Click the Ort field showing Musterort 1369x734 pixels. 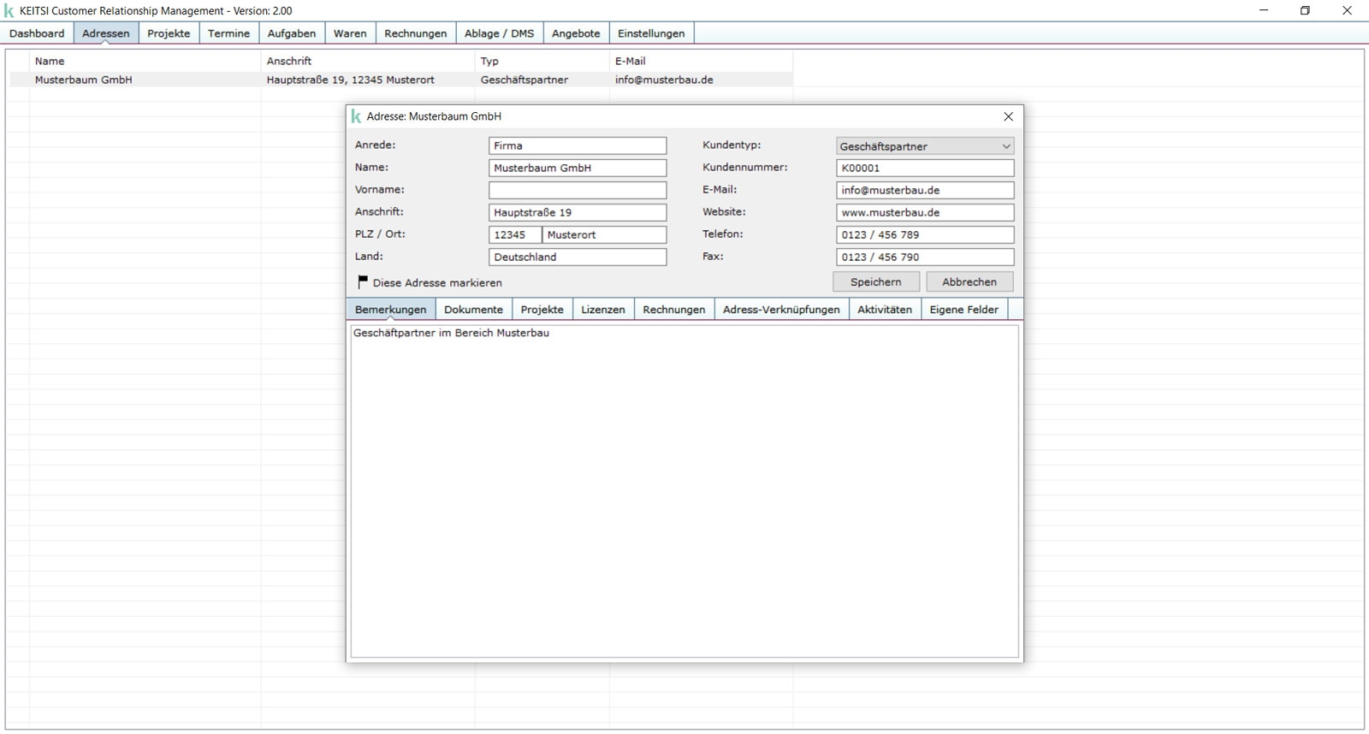click(x=604, y=234)
